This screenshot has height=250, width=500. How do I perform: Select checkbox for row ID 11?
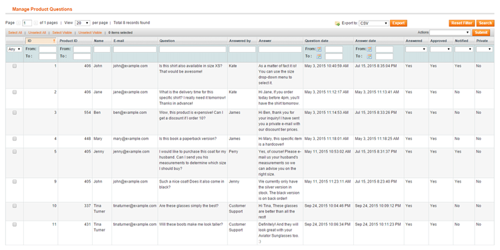(x=15, y=225)
